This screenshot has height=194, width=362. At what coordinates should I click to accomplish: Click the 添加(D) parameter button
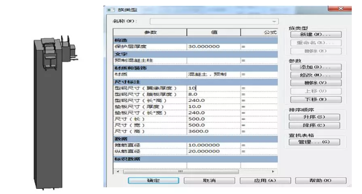(316, 67)
